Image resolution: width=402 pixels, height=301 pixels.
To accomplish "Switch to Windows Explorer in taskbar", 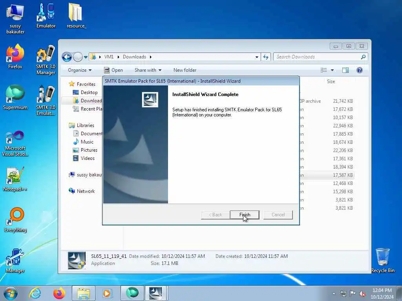I will 84,293.
